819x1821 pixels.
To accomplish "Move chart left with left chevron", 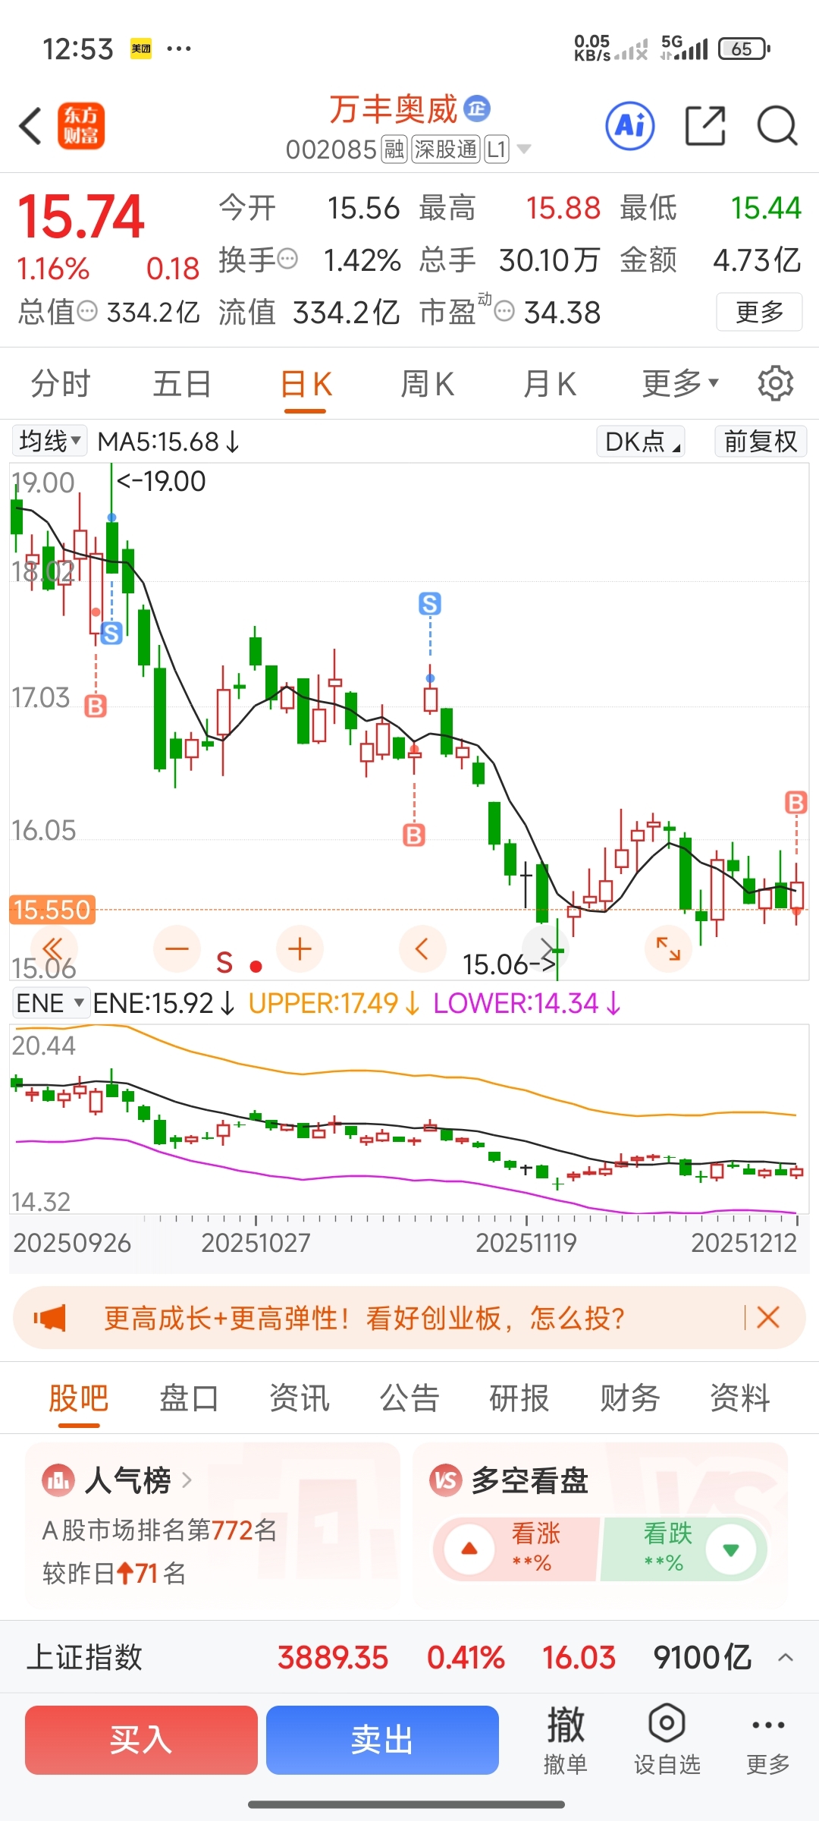I will tap(422, 948).
